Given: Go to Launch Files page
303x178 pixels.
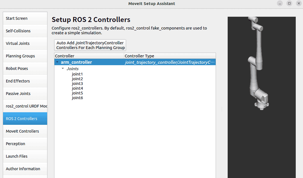Looking at the screenshot, I should pos(25,156).
